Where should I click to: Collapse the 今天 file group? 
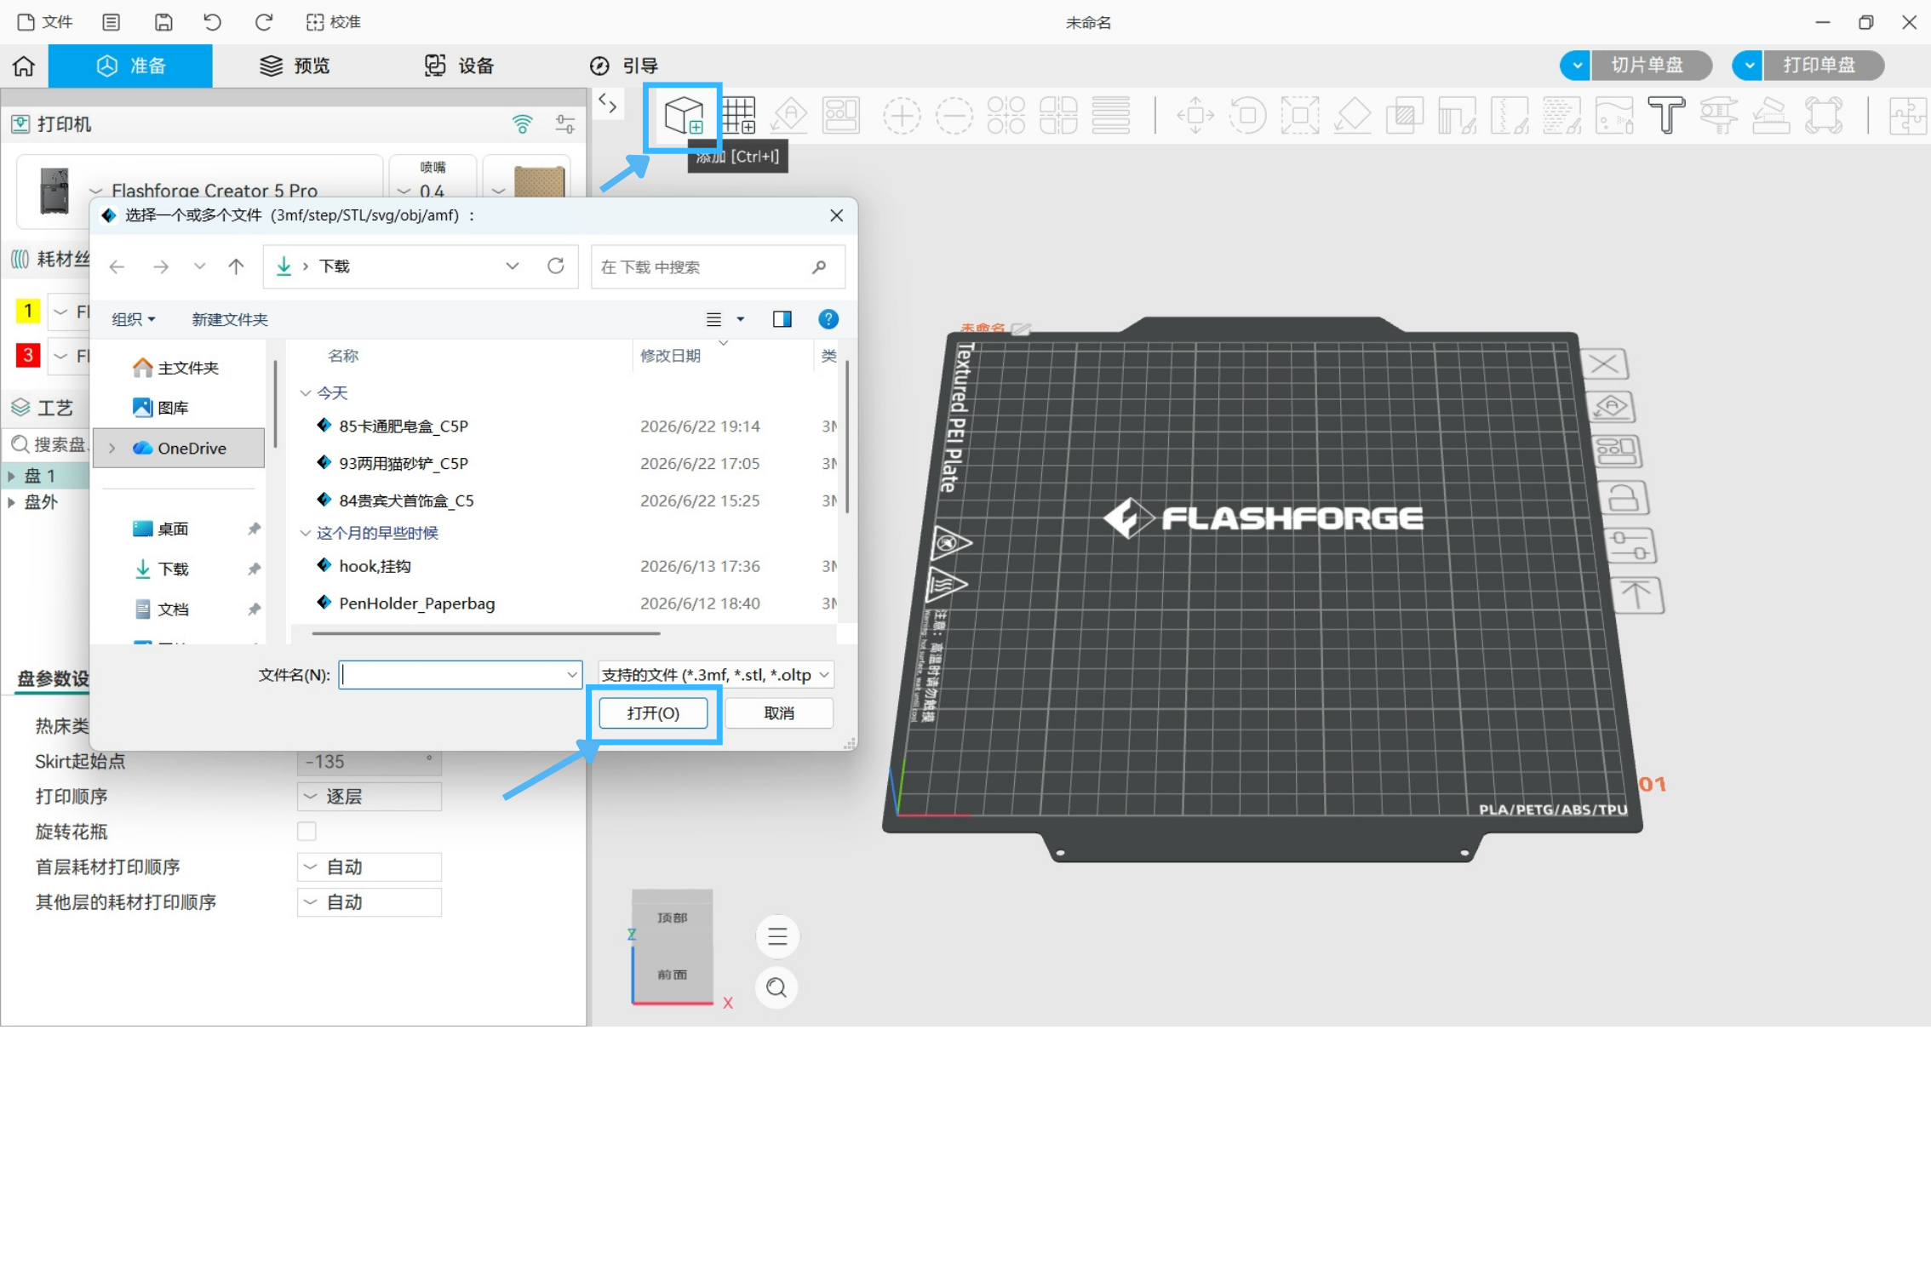(305, 393)
